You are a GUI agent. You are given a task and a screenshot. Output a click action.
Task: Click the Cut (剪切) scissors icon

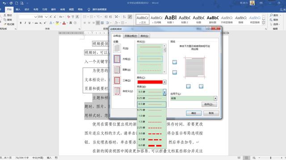click(5, 15)
